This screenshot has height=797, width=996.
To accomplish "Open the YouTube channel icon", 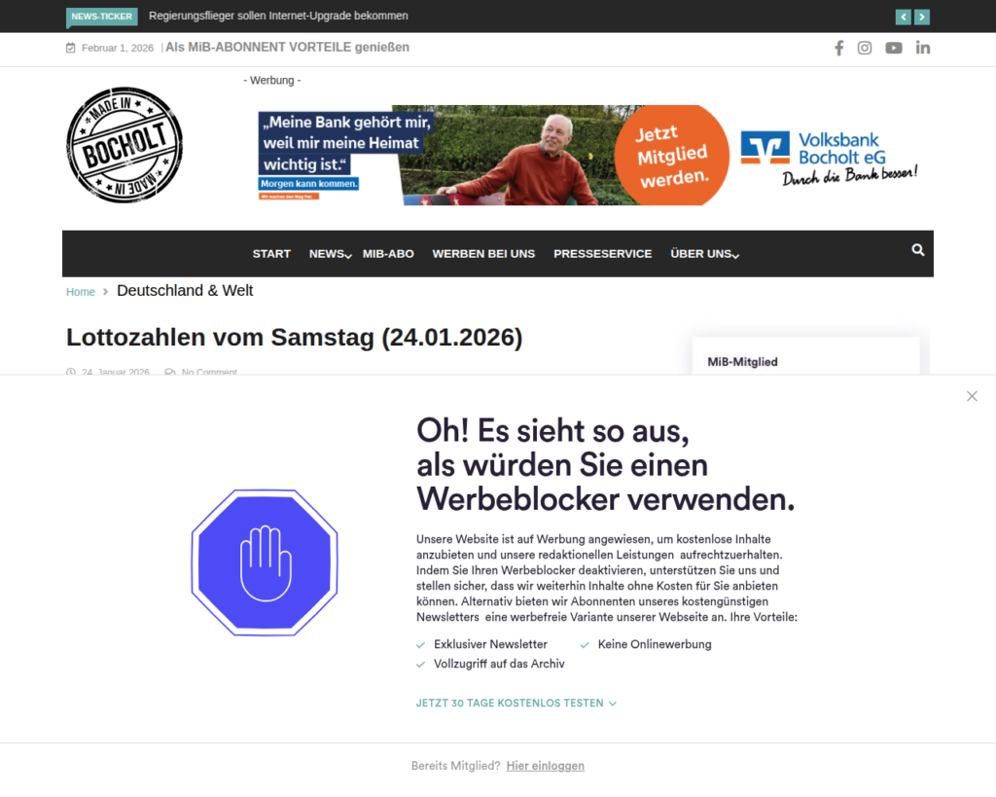I will (894, 49).
